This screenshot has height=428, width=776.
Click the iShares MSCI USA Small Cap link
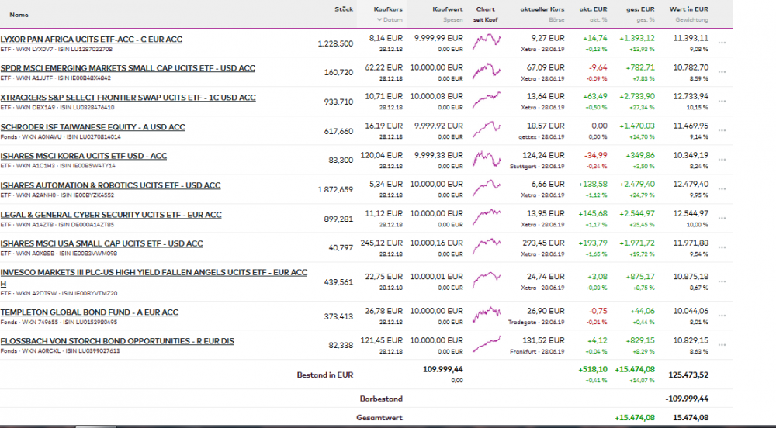(x=102, y=243)
